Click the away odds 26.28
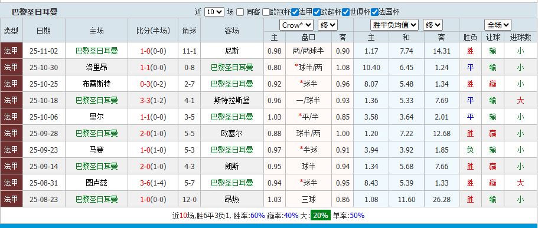The height and width of the screenshot is (228, 538). point(441,199)
